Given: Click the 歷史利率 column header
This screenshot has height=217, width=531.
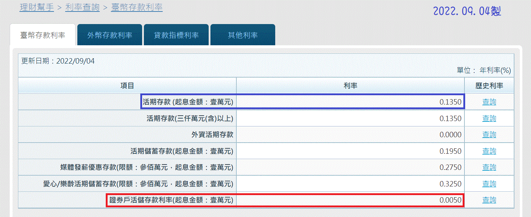Looking at the screenshot, I should (x=489, y=86).
